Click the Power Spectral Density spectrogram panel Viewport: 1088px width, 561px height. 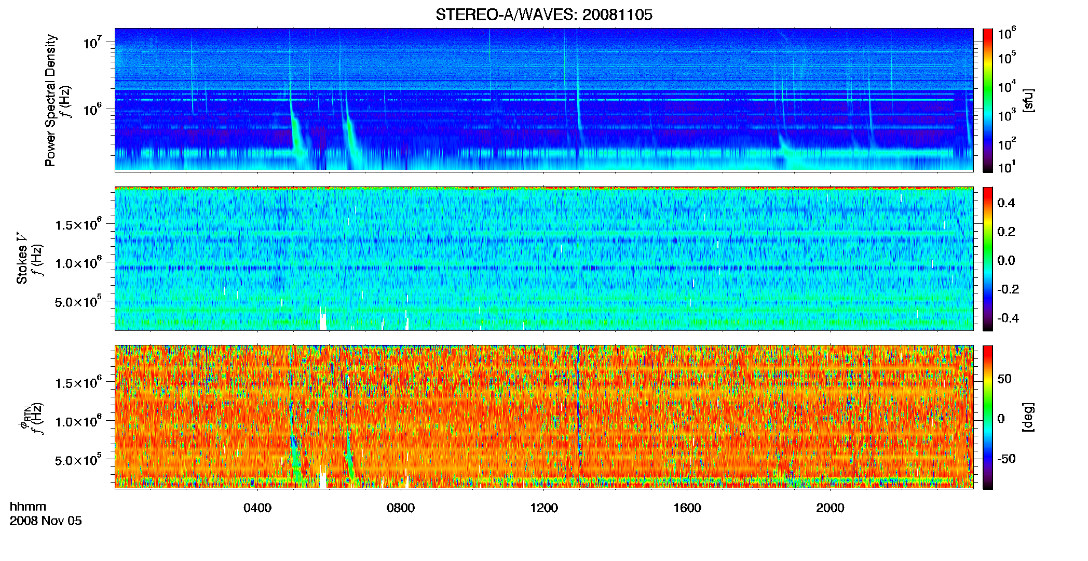coord(544,99)
